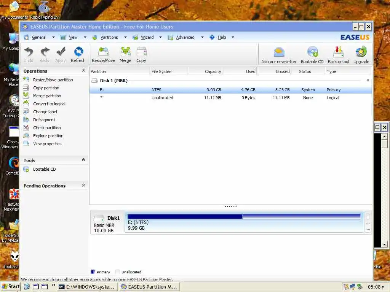This screenshot has width=390, height=292.
Task: Open the Help menu
Action: [x=222, y=37]
